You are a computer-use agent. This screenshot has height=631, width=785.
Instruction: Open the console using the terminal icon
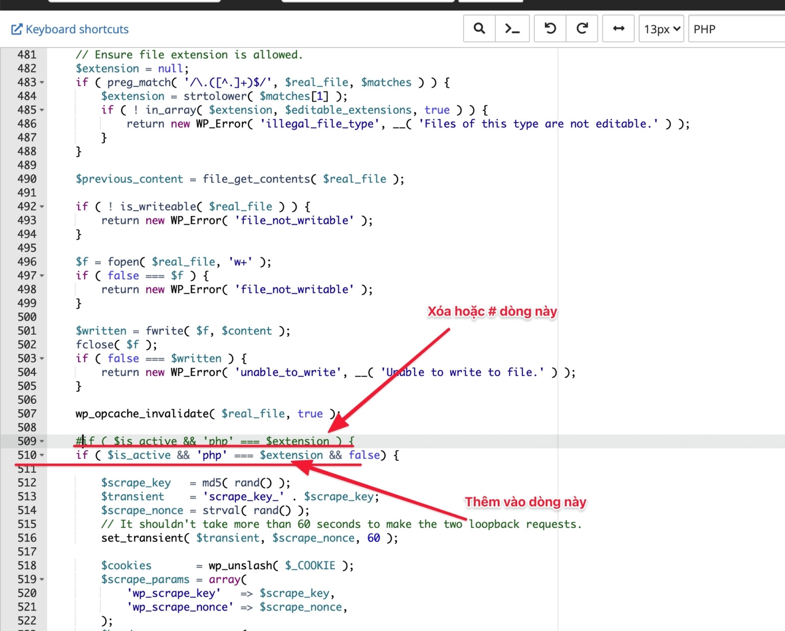point(512,29)
